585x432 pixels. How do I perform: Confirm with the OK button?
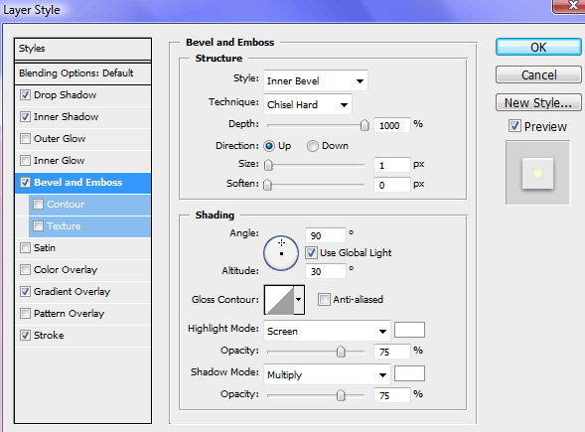coord(538,47)
